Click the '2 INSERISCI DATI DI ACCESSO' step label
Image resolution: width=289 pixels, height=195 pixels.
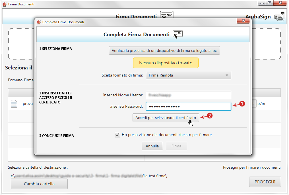[x=56, y=98]
